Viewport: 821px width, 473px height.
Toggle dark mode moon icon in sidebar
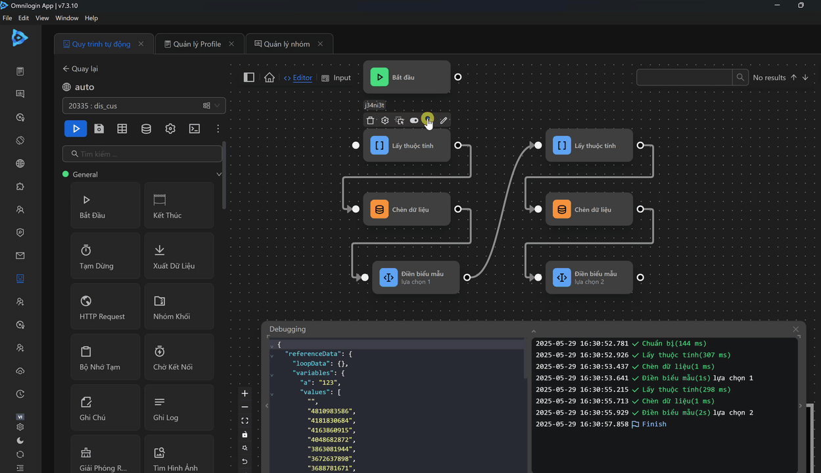point(20,441)
